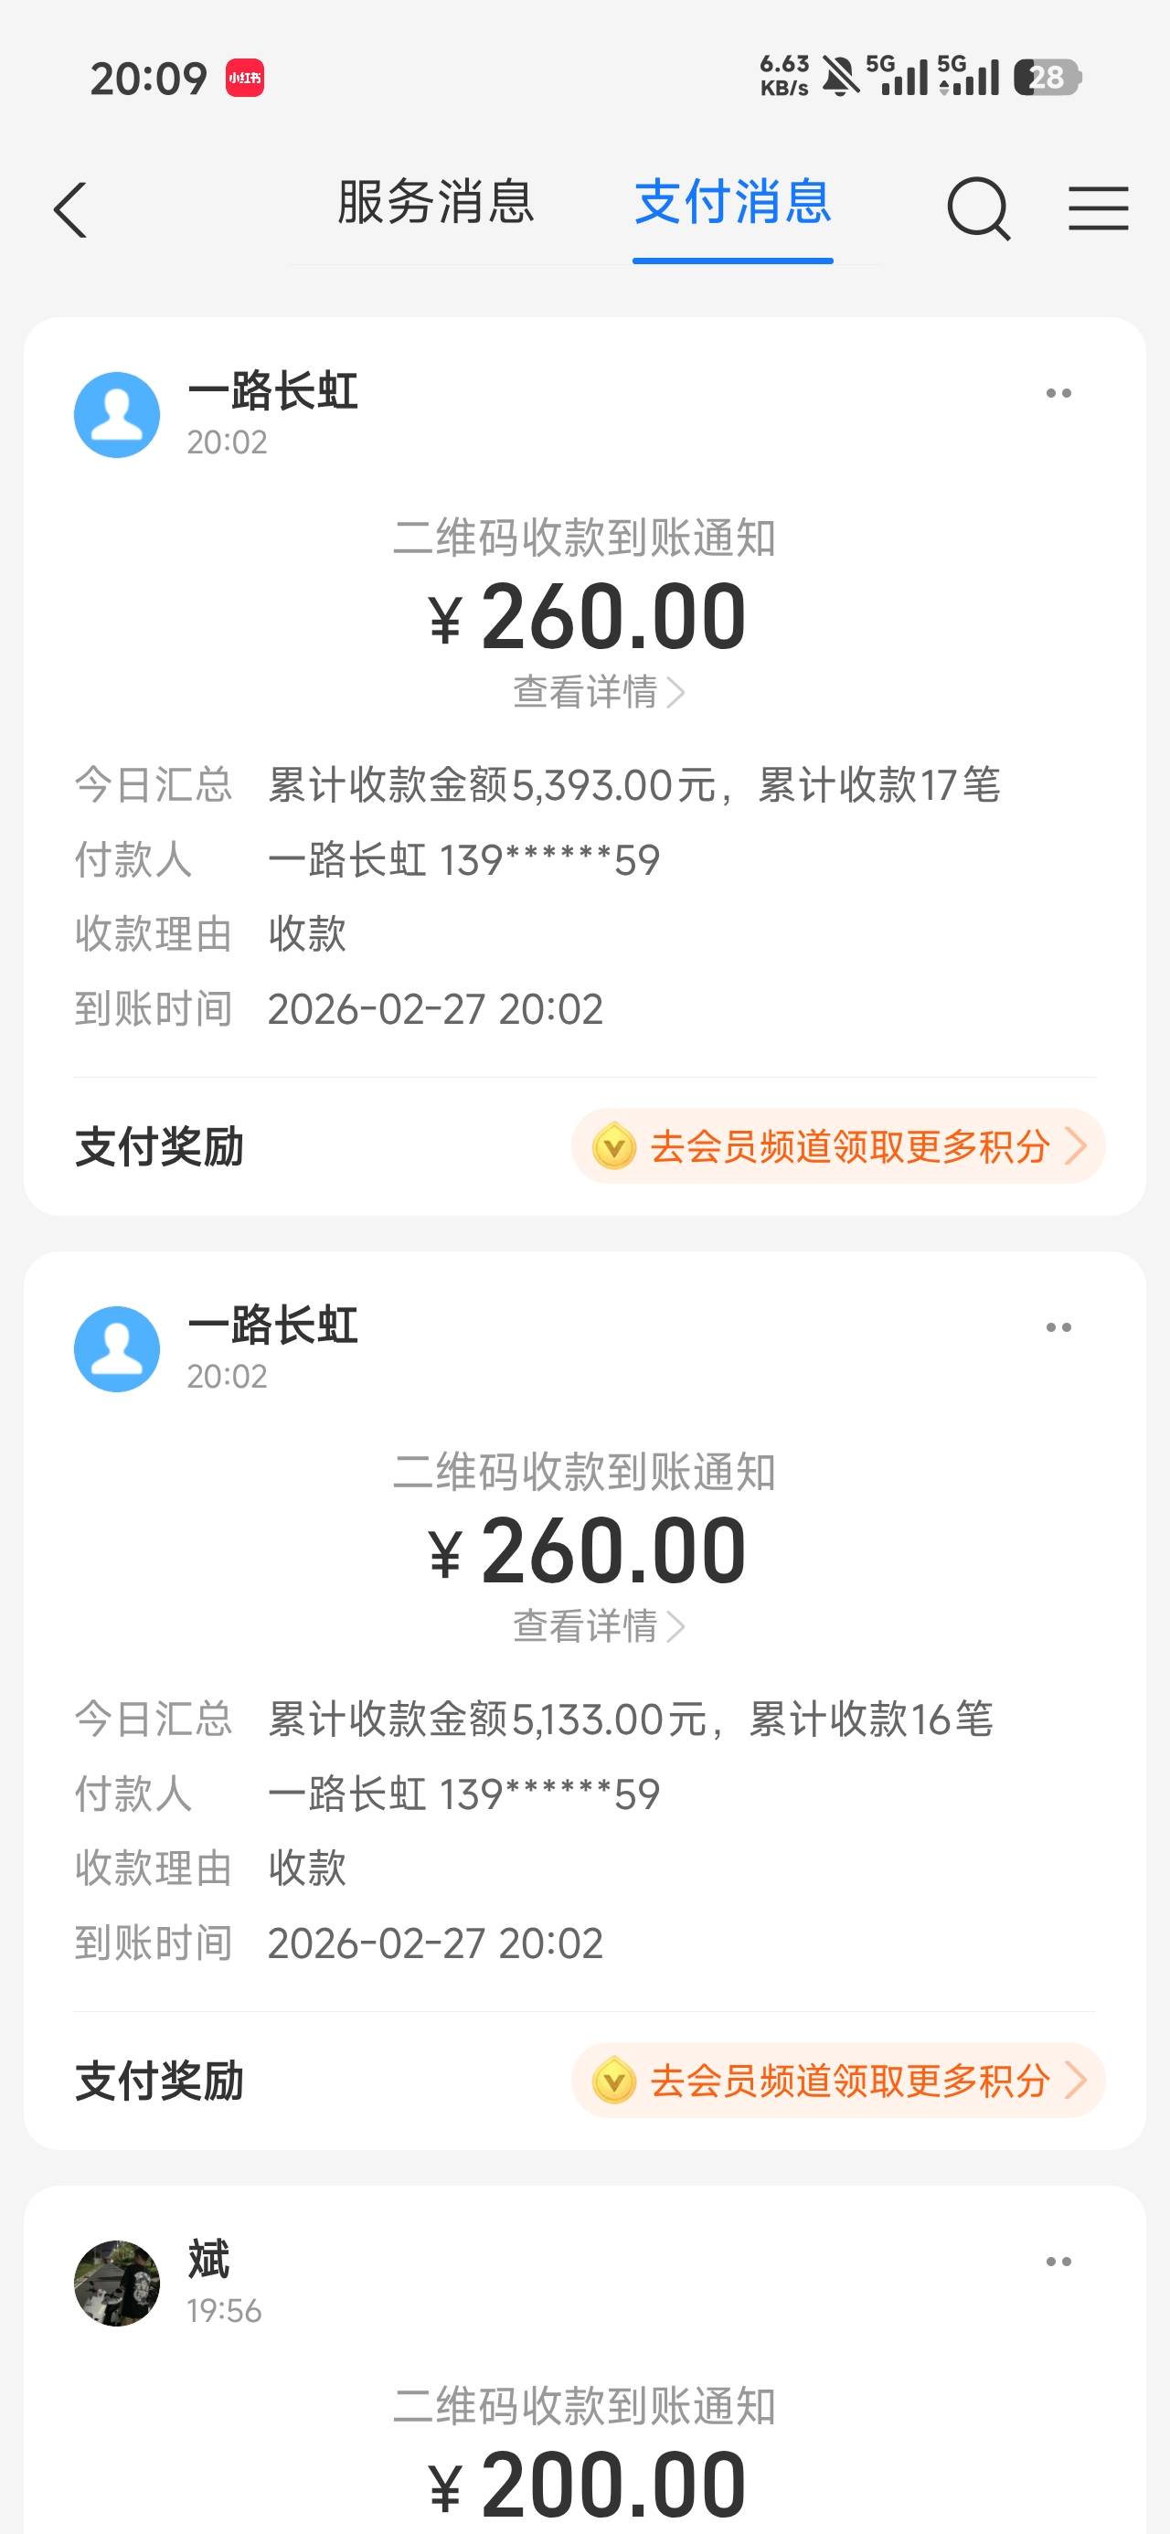Tap the 支付奖励 label in the second card
The width and height of the screenshot is (1170, 2534).
[x=159, y=2081]
